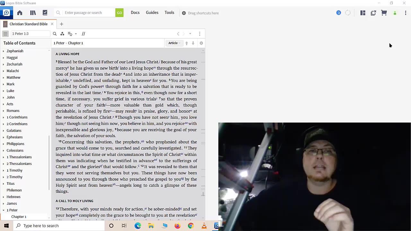411x231 pixels.
Task: Expand Matthew in table of contents
Action: point(4,78)
